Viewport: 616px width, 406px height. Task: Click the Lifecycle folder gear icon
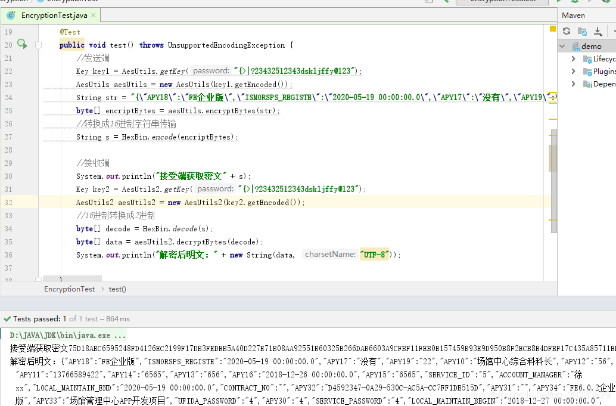[587, 60]
